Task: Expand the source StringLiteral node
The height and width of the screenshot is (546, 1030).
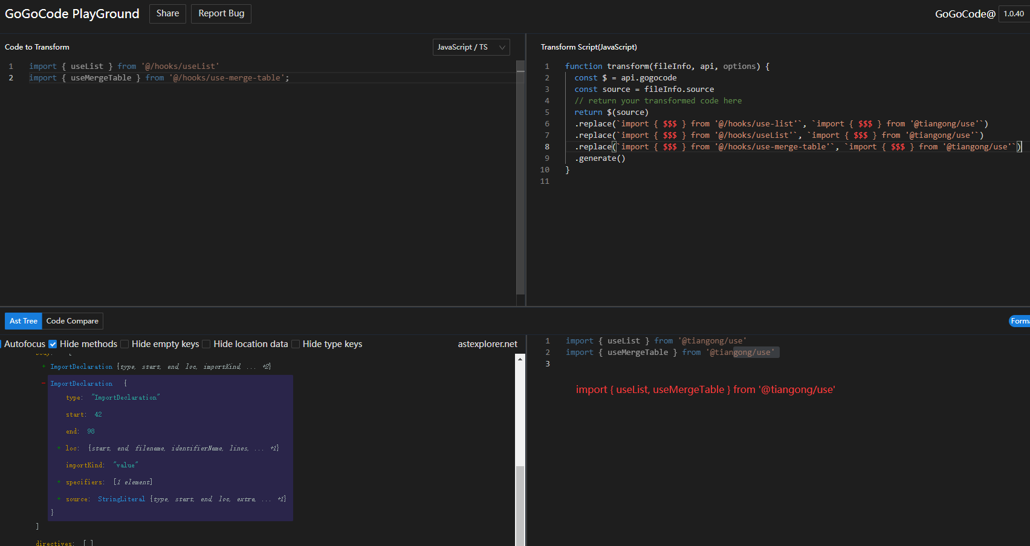Action: [x=59, y=499]
